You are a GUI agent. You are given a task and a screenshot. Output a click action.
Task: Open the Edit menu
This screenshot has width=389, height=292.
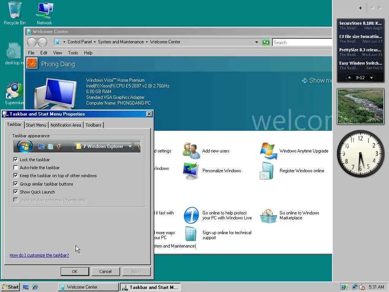coord(44,52)
